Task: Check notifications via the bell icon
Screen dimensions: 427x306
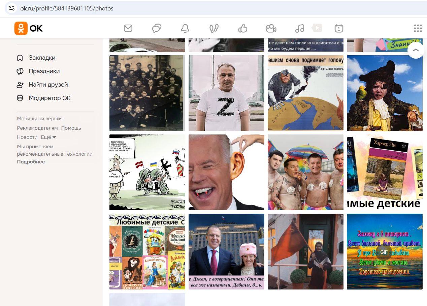Action: (185, 28)
